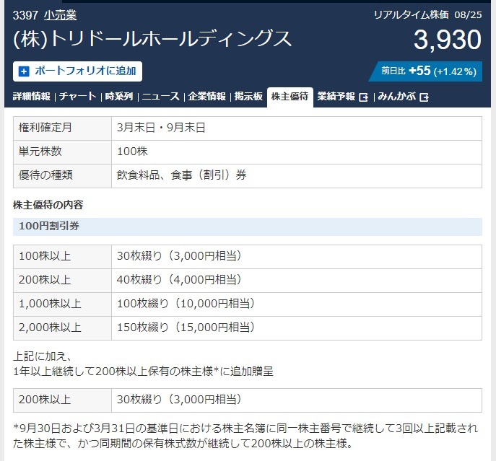Click the company name (株)トリドールホールディングス
The height and width of the screenshot is (461, 496).
(x=152, y=38)
